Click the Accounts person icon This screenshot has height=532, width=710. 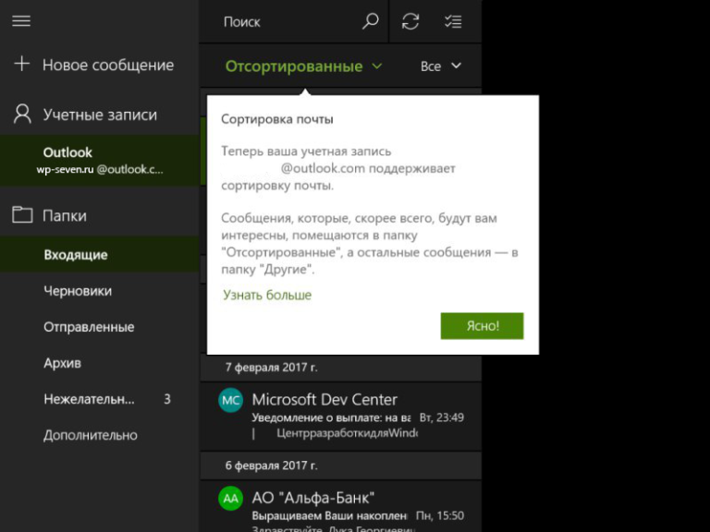pyautogui.click(x=22, y=114)
